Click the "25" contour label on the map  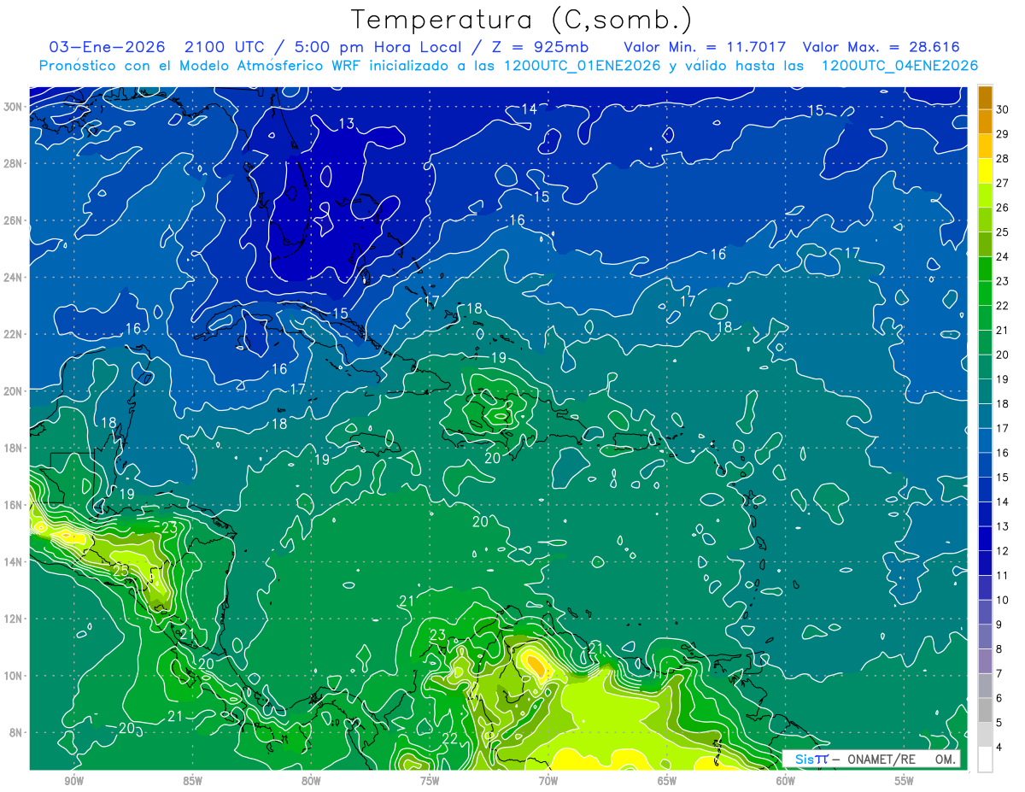point(120,571)
